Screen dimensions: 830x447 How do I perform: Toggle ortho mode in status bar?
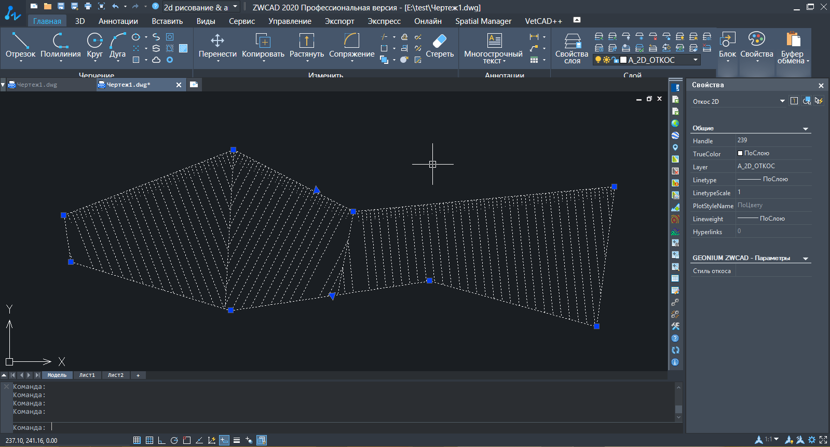click(161, 440)
